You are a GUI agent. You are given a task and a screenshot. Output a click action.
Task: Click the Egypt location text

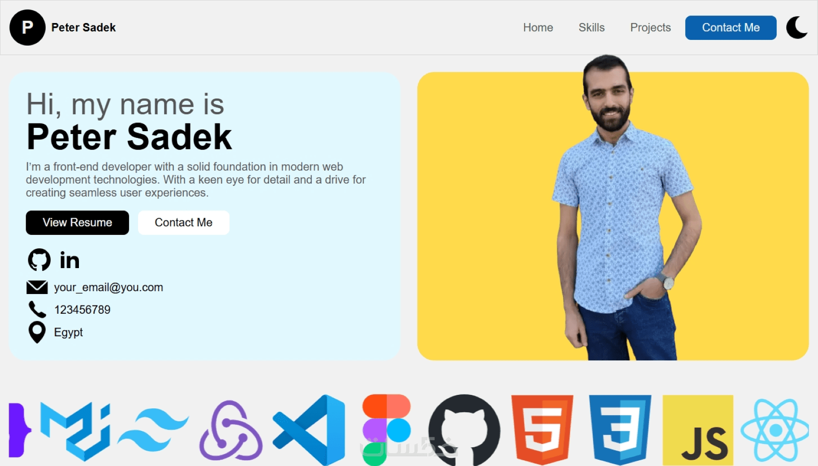68,332
